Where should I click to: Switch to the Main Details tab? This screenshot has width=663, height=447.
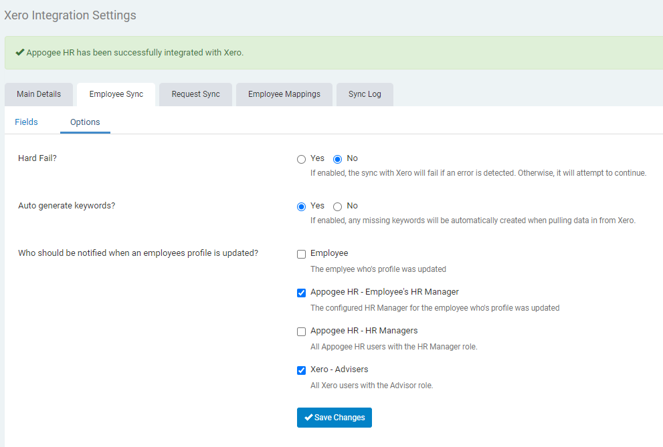tap(38, 94)
